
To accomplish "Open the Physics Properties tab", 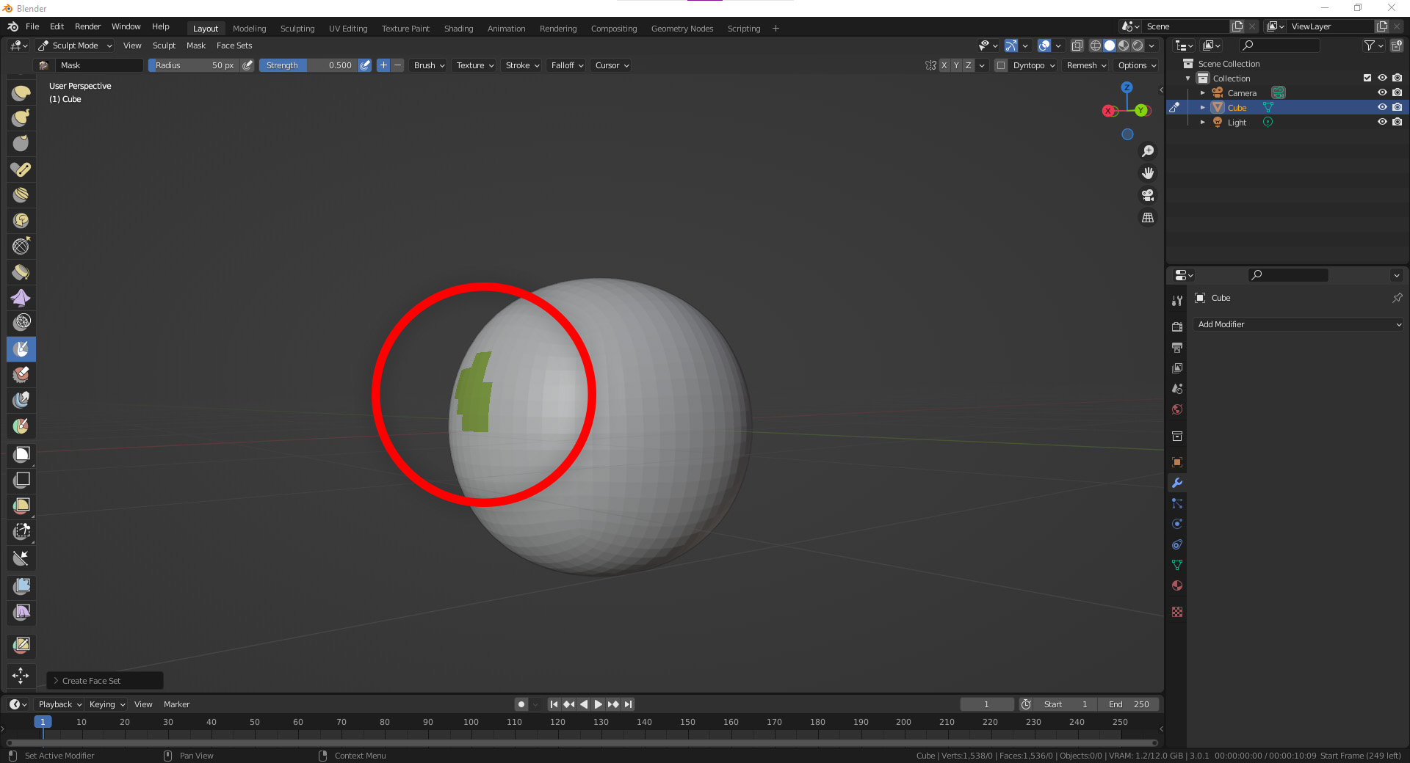I will pyautogui.click(x=1176, y=524).
